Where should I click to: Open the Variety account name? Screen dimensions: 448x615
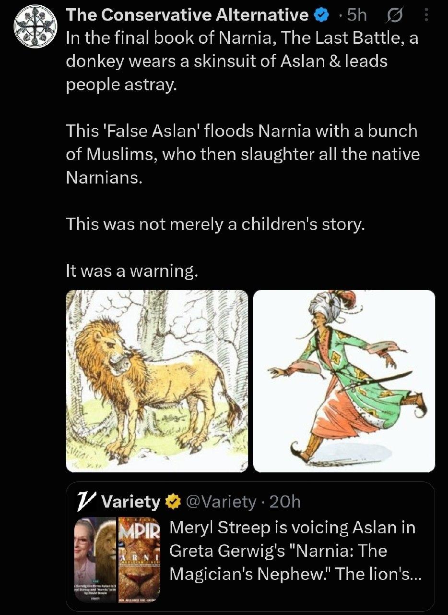[x=131, y=502]
